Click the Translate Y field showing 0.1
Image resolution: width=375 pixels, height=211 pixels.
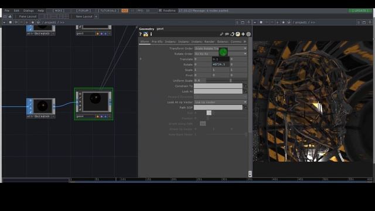click(220, 59)
